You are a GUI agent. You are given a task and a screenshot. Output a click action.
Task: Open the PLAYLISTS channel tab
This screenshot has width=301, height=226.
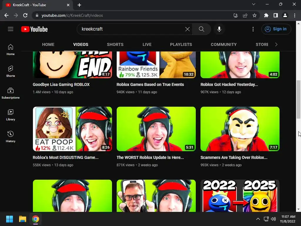click(x=181, y=45)
